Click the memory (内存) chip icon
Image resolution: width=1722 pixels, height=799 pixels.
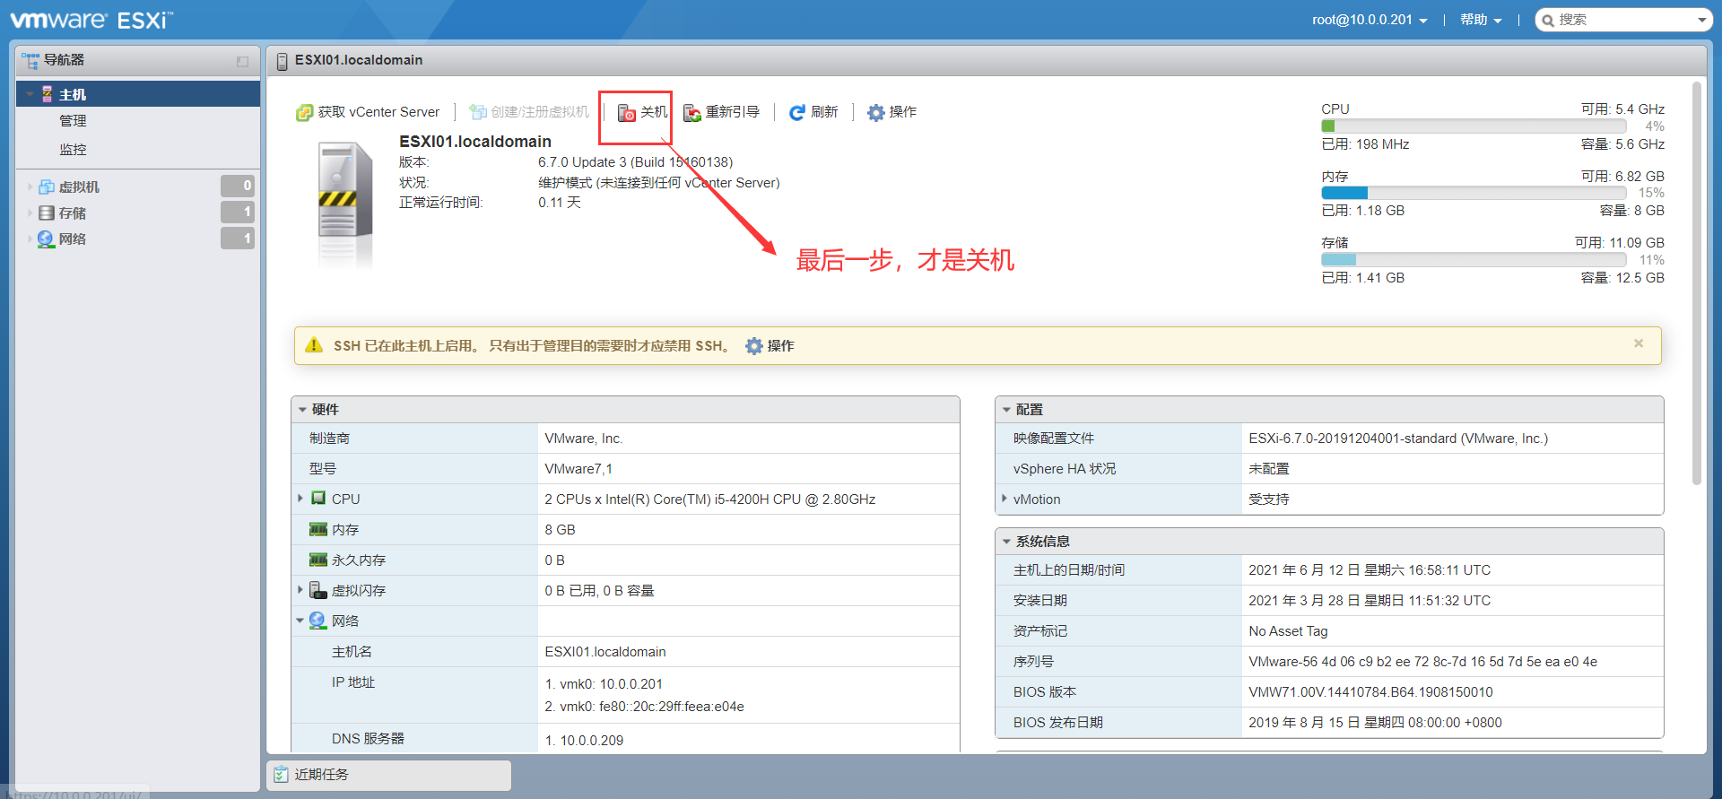318,529
